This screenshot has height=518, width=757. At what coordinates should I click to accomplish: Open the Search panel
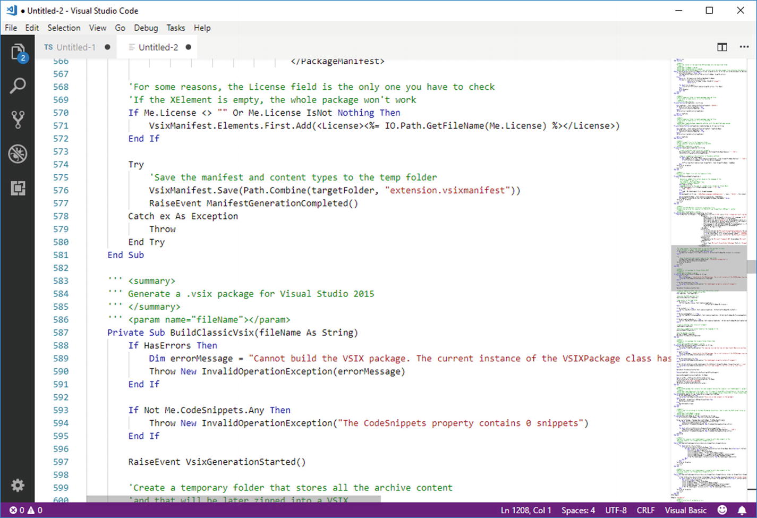click(x=18, y=85)
